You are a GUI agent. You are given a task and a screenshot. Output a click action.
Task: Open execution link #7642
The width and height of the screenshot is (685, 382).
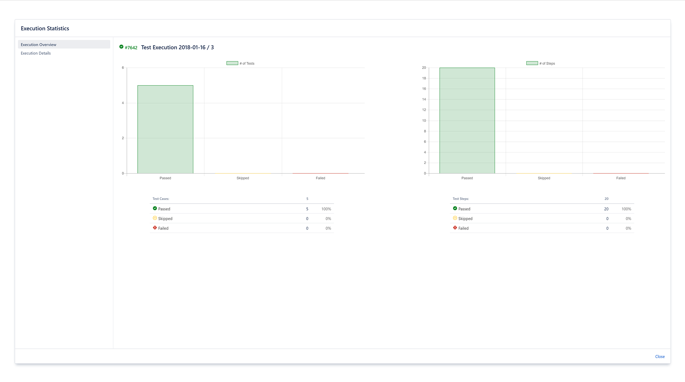[x=131, y=48]
